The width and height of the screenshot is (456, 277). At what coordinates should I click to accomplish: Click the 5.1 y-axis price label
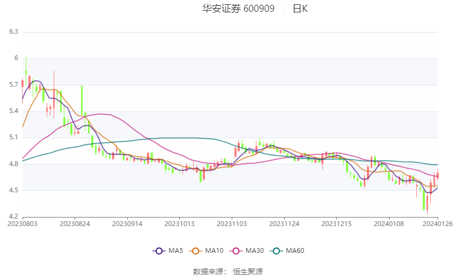[x=13, y=137]
